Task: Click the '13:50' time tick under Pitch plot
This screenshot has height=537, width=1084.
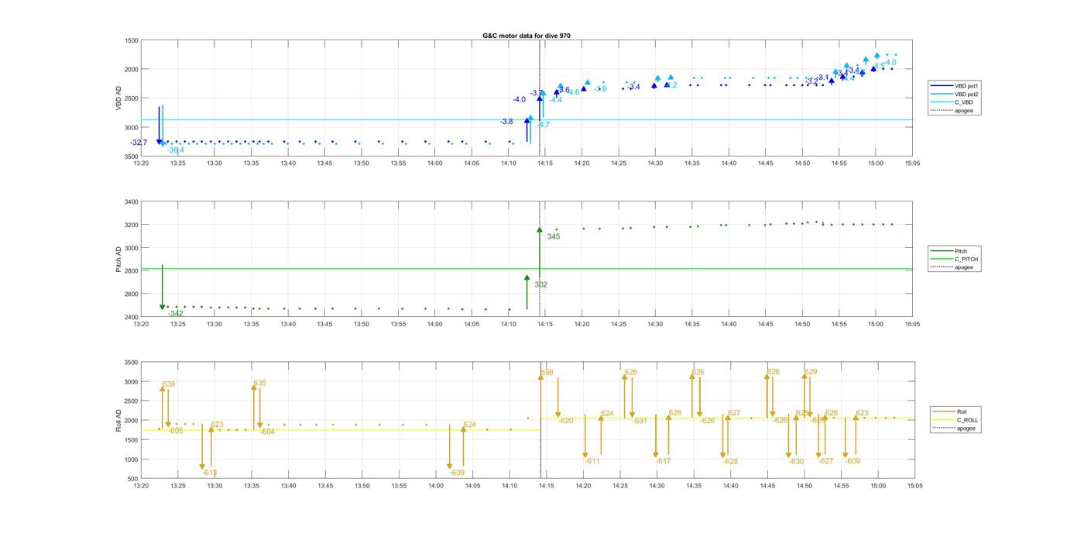Action: click(362, 324)
